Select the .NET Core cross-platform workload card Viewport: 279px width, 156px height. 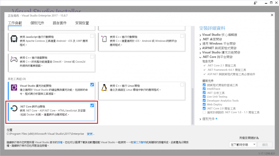click(x=51, y=112)
